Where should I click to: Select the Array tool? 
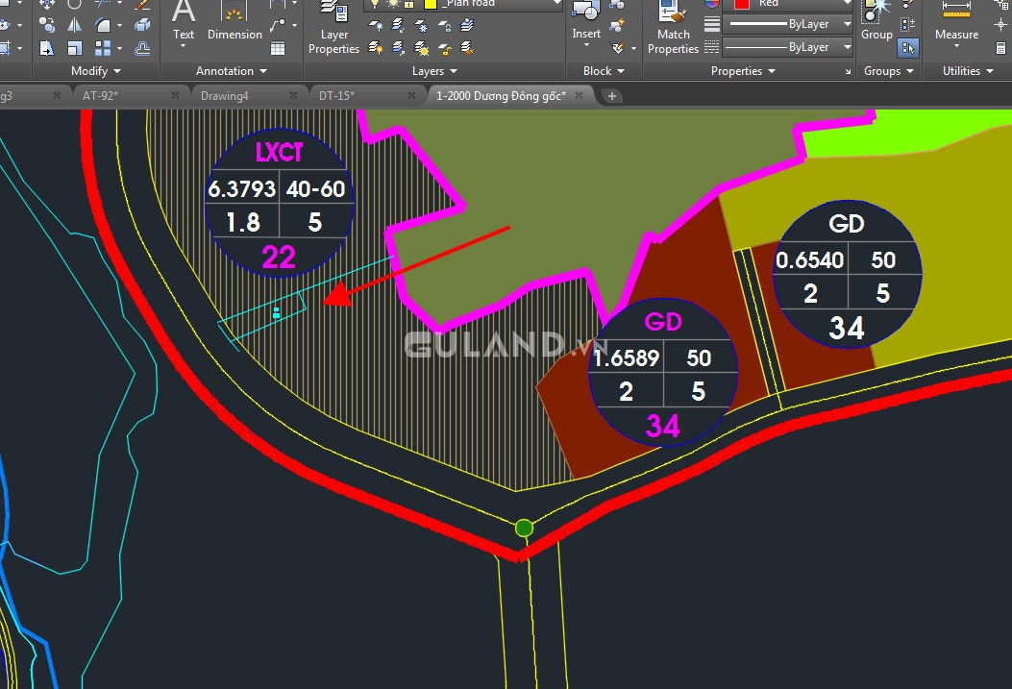point(103,48)
